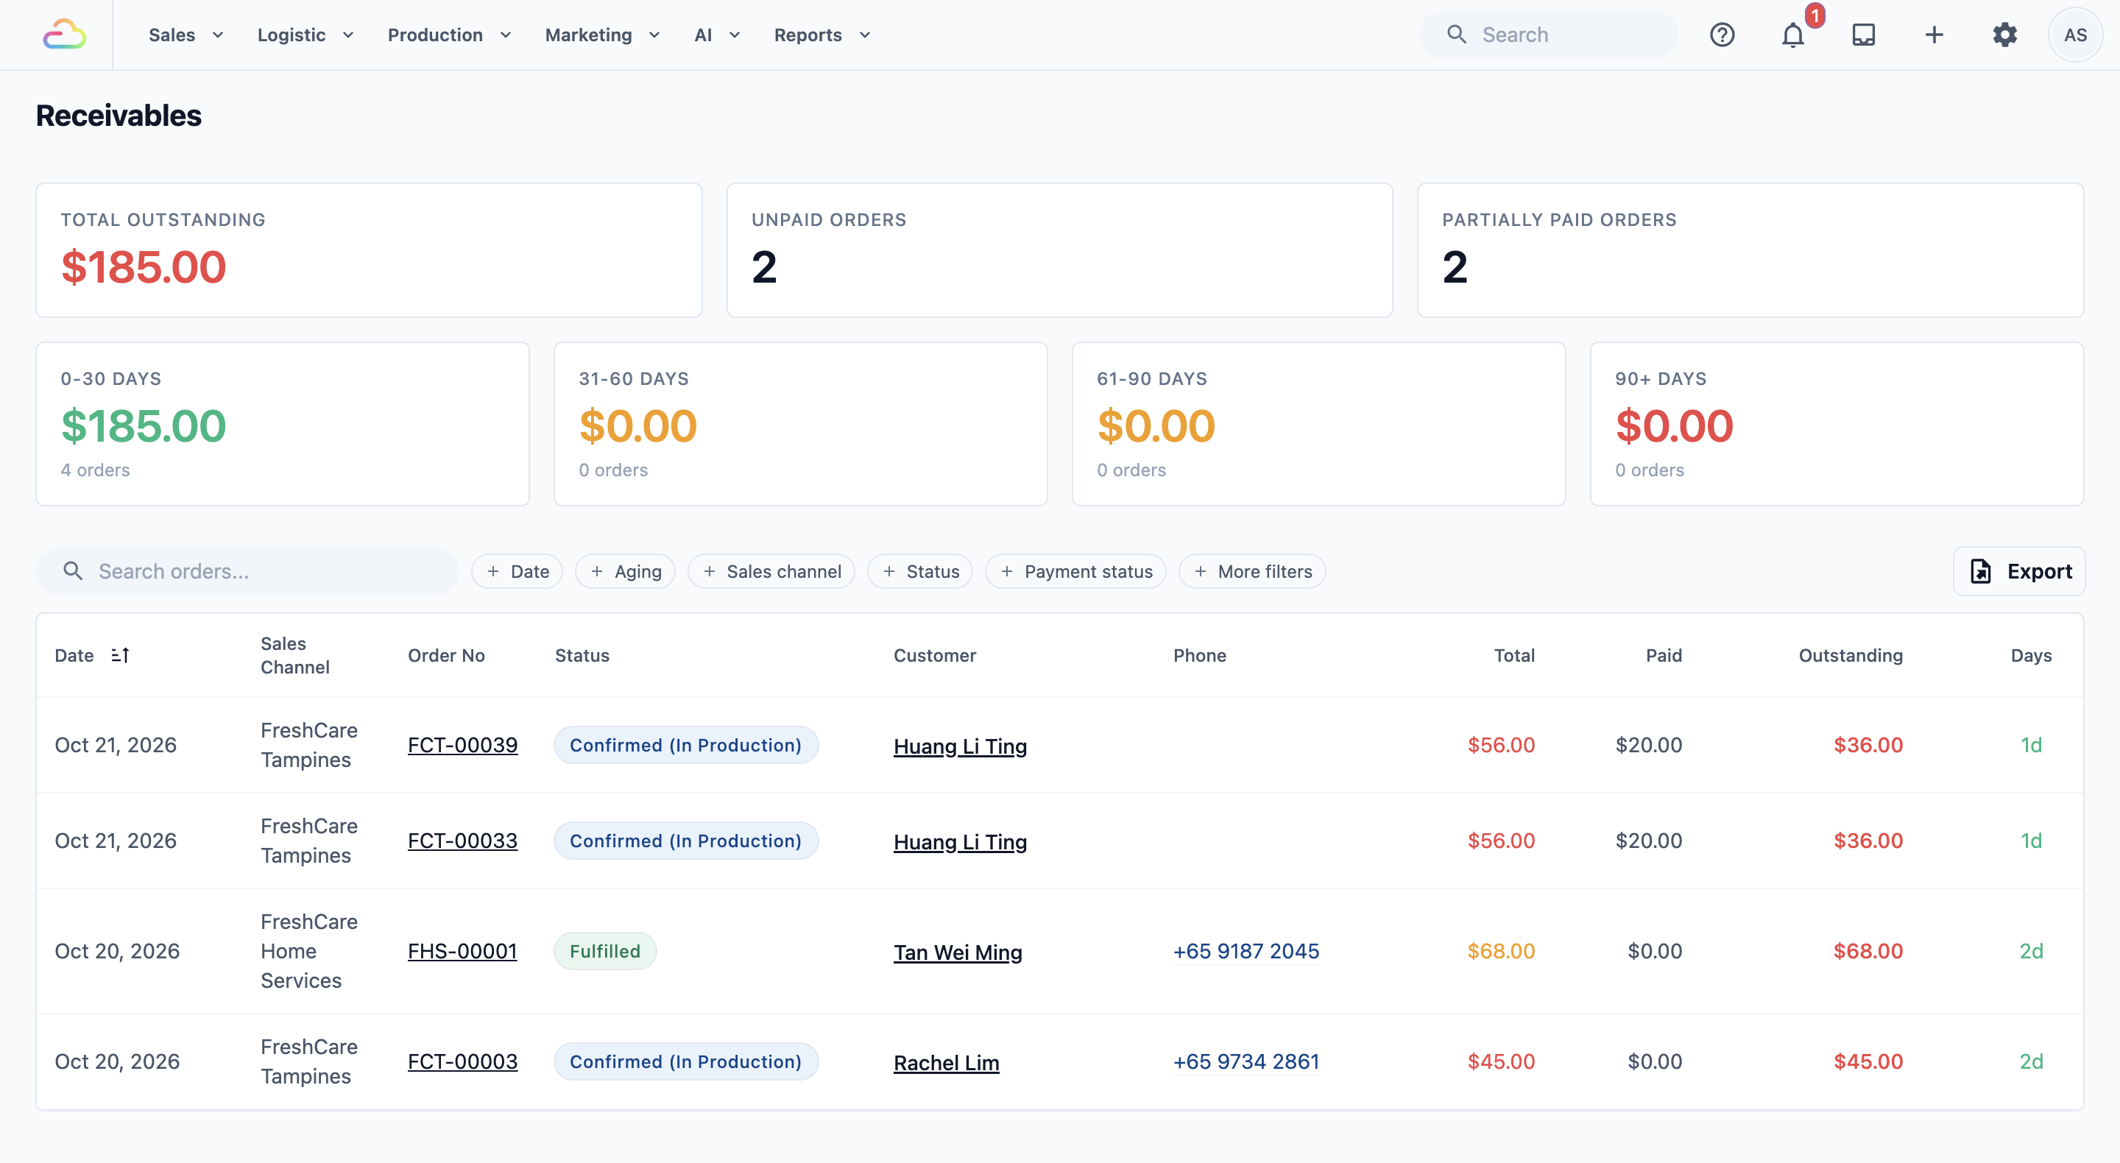Call phone number +65 9187 2045
The height and width of the screenshot is (1163, 2120).
point(1246,951)
